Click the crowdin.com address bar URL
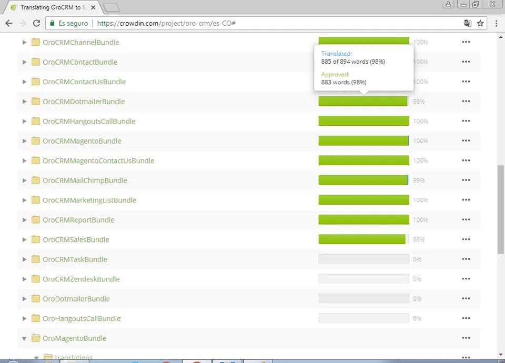Screen dimensions: 505x363 click(166, 23)
